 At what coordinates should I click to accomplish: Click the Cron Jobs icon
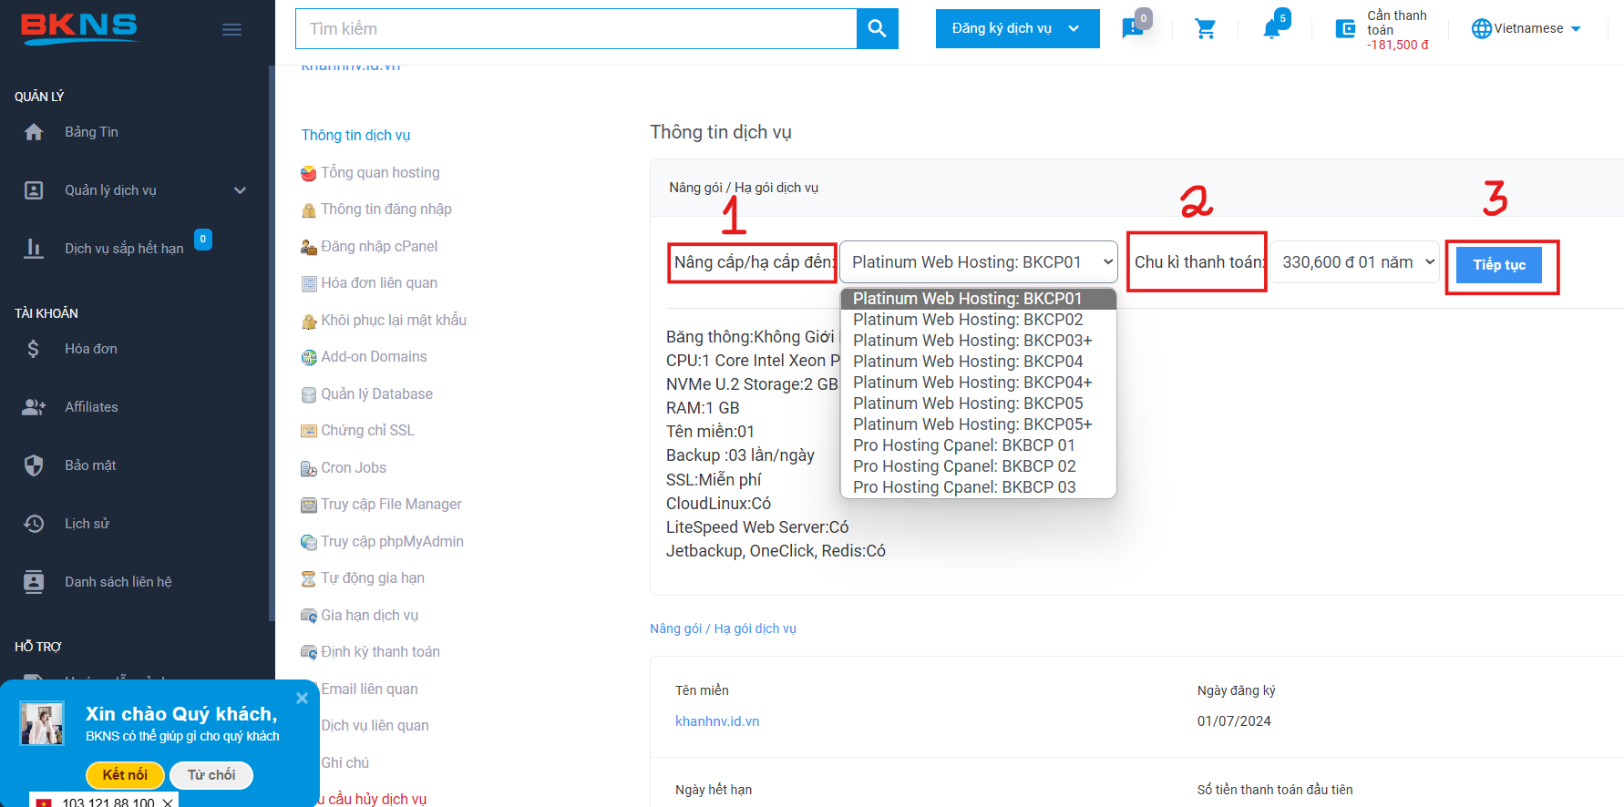[x=309, y=468]
